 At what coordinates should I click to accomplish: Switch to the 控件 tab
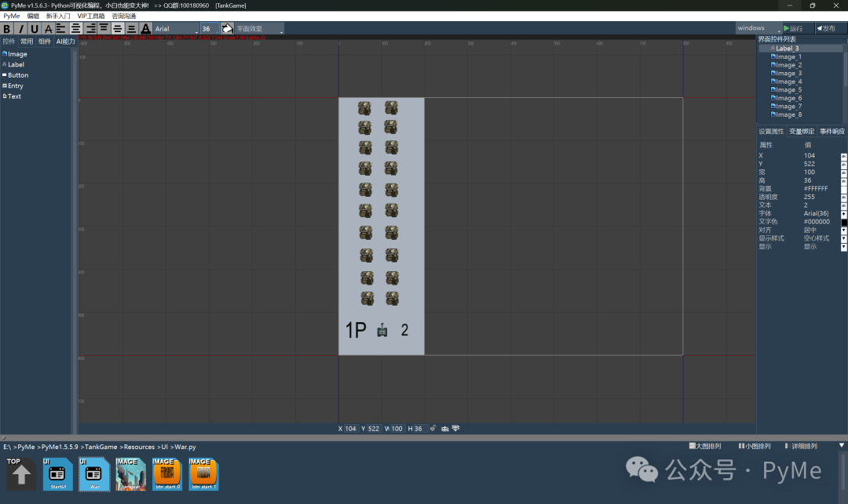[9, 41]
